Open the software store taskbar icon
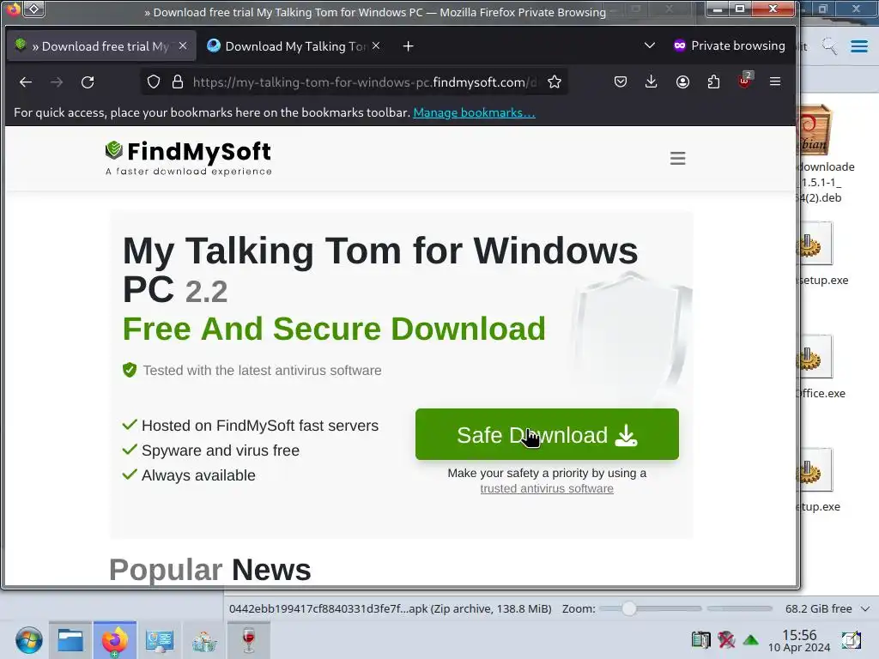This screenshot has height=659, width=879. click(x=204, y=640)
